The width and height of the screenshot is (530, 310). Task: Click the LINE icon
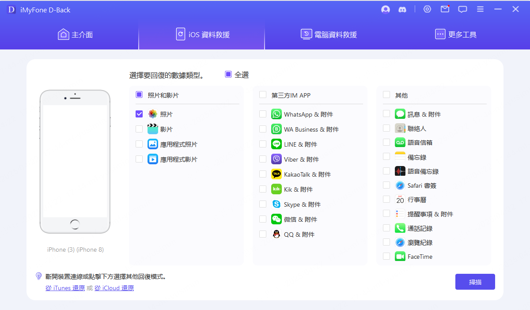point(276,144)
